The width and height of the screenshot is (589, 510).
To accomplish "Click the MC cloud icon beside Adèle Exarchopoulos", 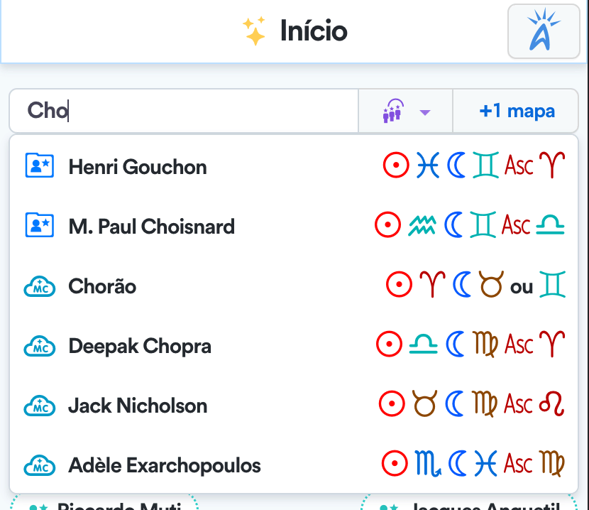I will pos(40,465).
